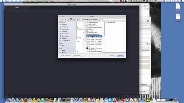The image size is (184, 103).
Task: Select the eparker_assignment1 folder
Action: click(x=94, y=34)
